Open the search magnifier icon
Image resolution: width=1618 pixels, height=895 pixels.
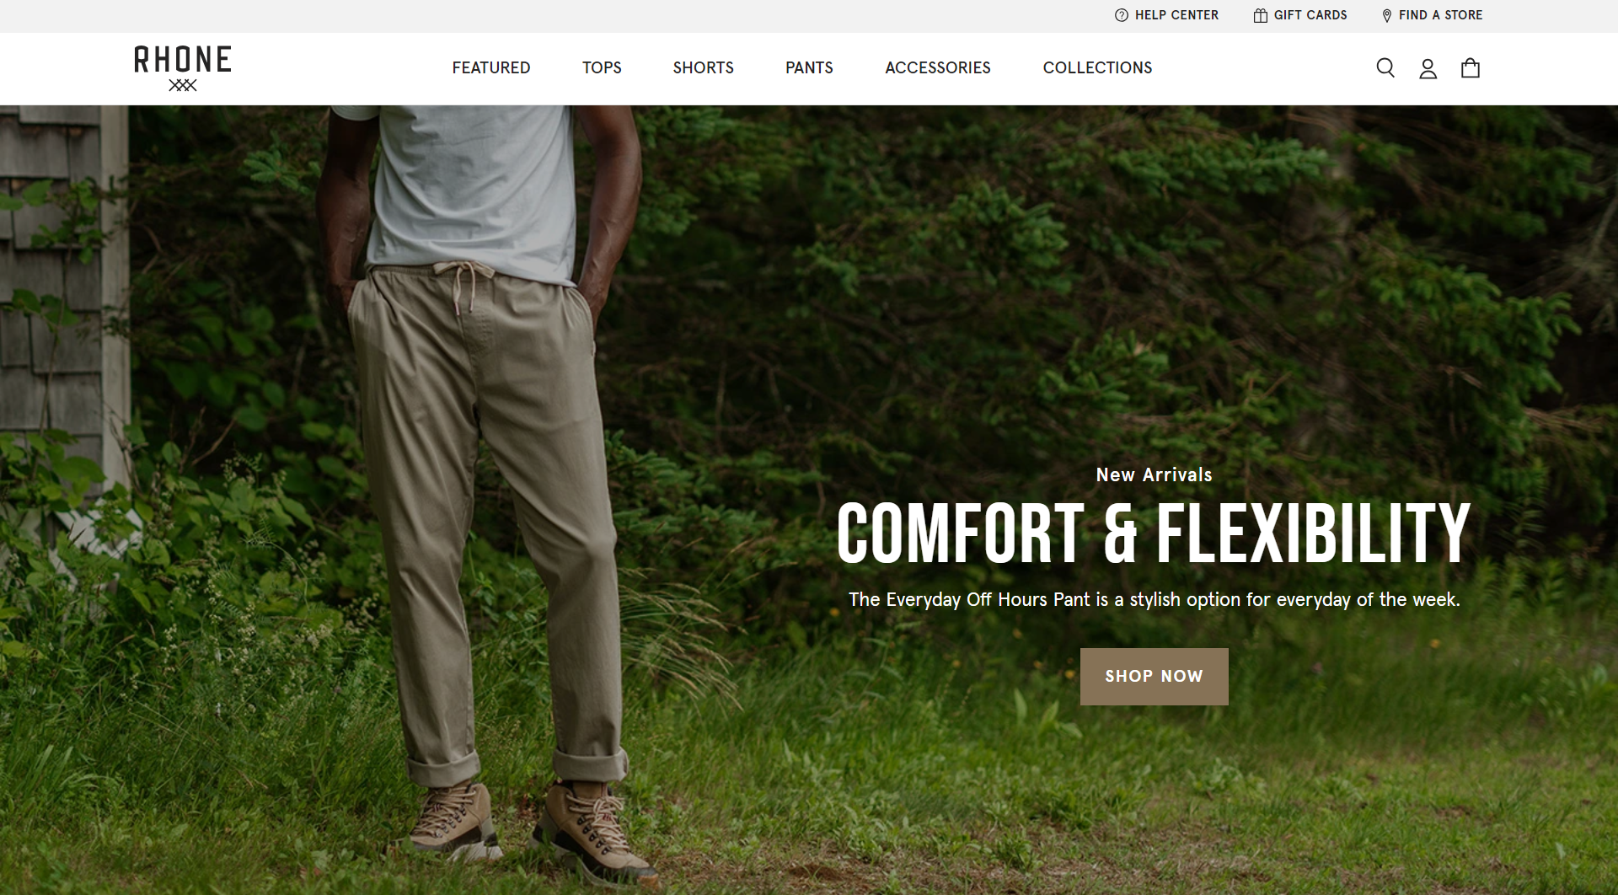tap(1385, 68)
